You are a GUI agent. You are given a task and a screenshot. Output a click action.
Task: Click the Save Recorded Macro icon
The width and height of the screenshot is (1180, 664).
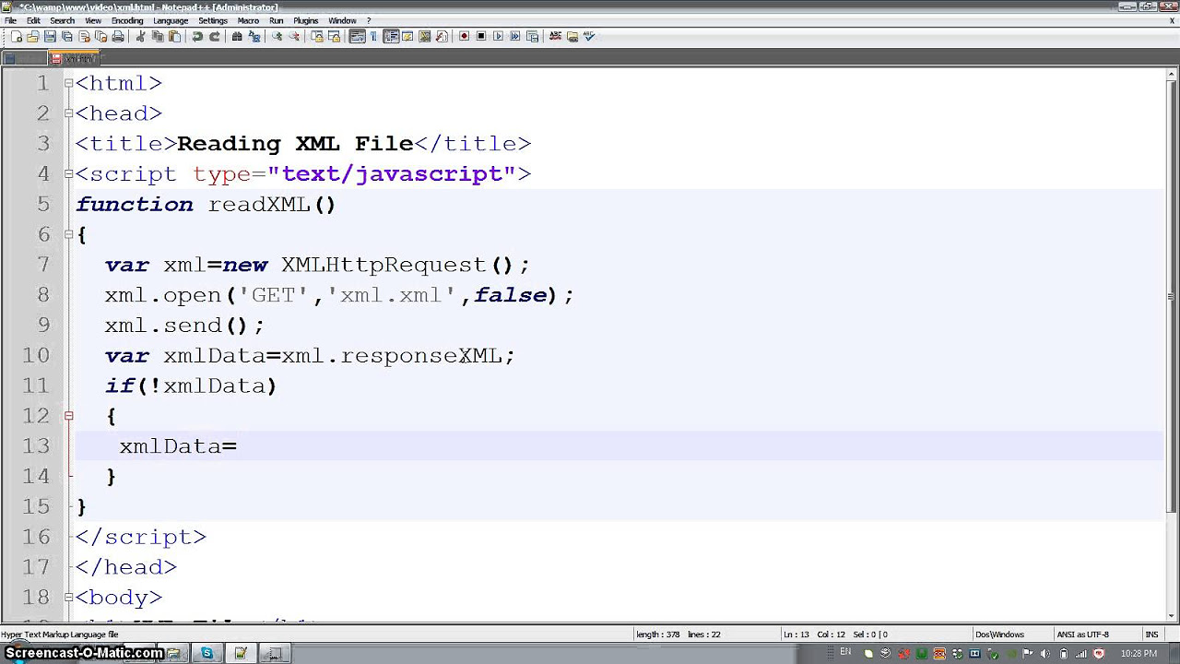(x=532, y=37)
